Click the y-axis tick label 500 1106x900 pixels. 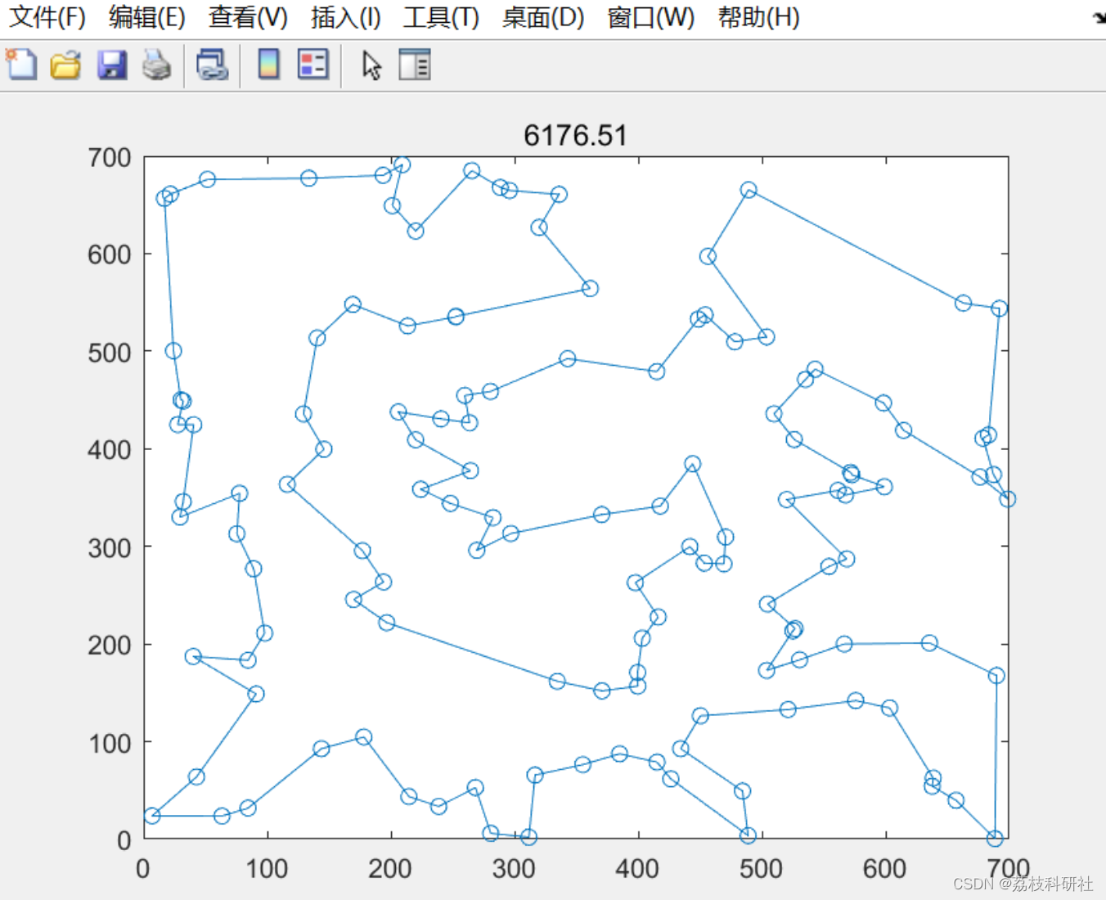click(110, 353)
